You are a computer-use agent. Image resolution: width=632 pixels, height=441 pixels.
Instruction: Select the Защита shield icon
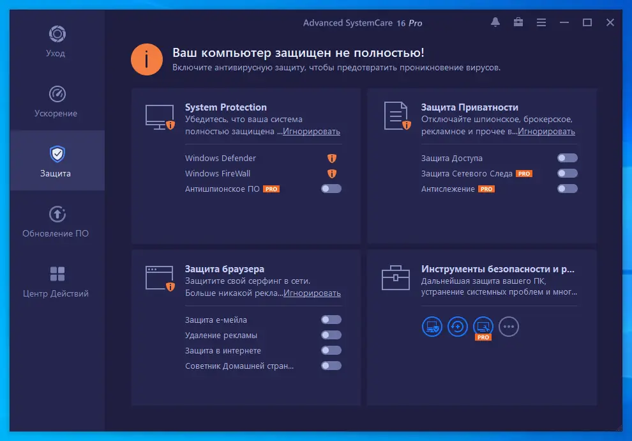point(57,154)
